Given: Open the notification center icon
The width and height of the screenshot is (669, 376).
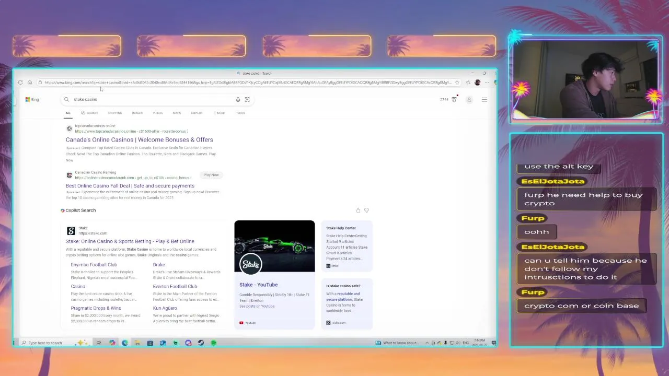Looking at the screenshot, I should pos(493,343).
